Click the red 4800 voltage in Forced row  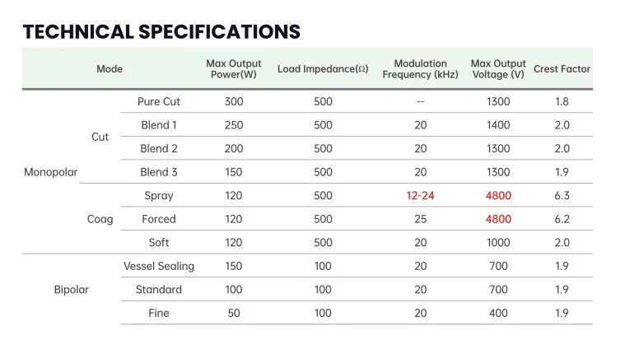[x=498, y=219]
